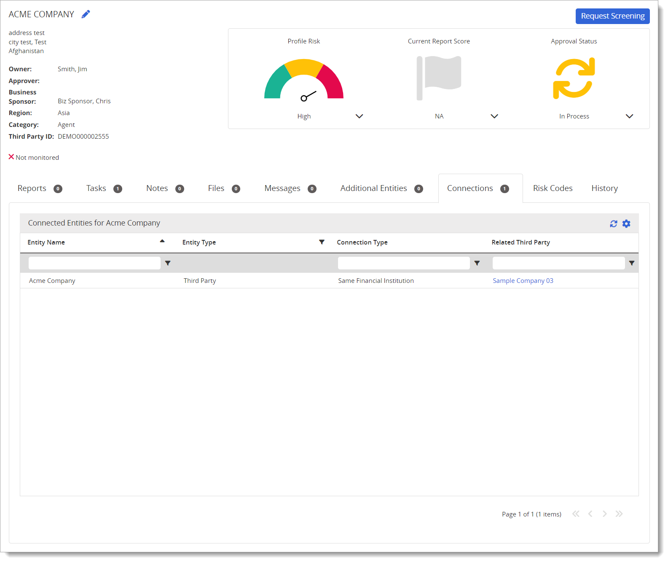Click the Connection Type filter funnel icon
The image size is (668, 562).
click(477, 263)
